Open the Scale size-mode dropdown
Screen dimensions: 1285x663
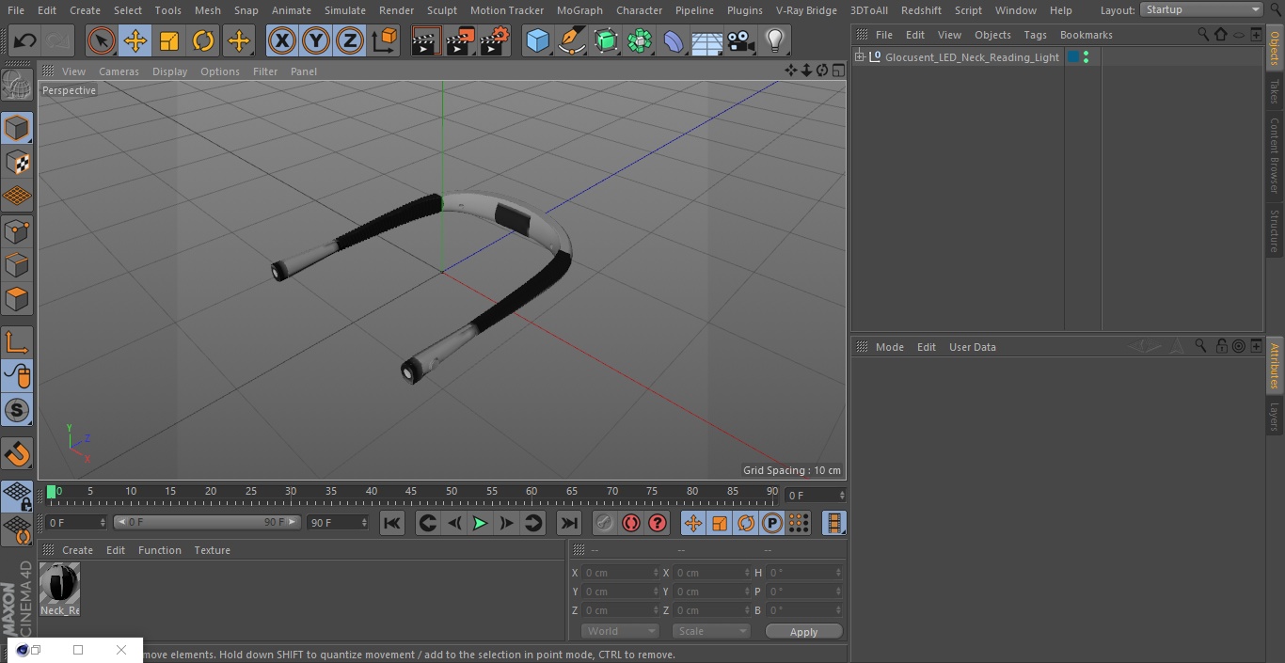(710, 631)
